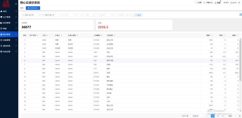Viewport: 242px width, 118px height.
Task: Click the red cloud logo in the sidebar
Action: pos(6,4)
